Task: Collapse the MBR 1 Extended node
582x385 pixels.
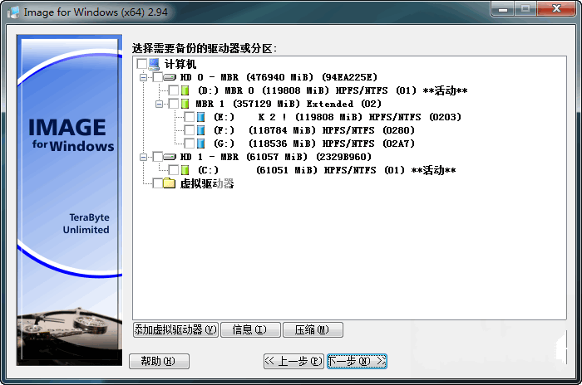Action: (160, 104)
